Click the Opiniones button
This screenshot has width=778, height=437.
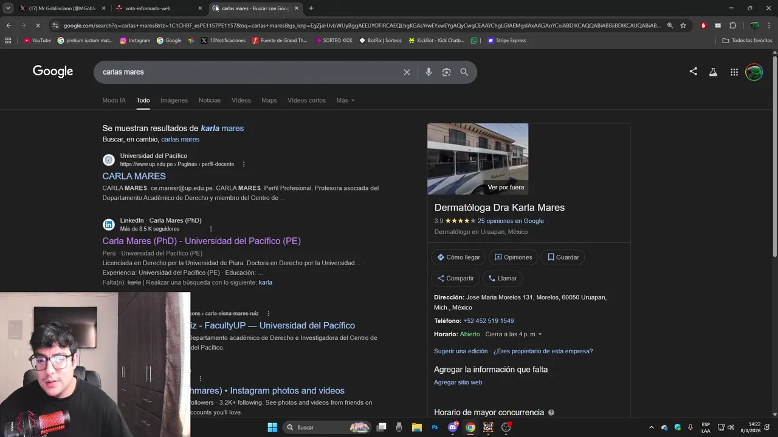(514, 257)
